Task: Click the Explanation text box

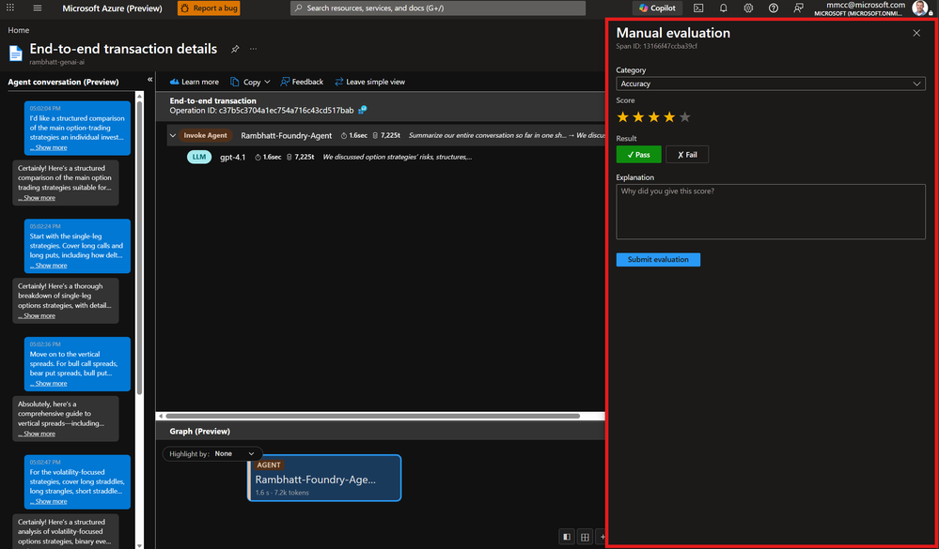Action: coord(771,212)
